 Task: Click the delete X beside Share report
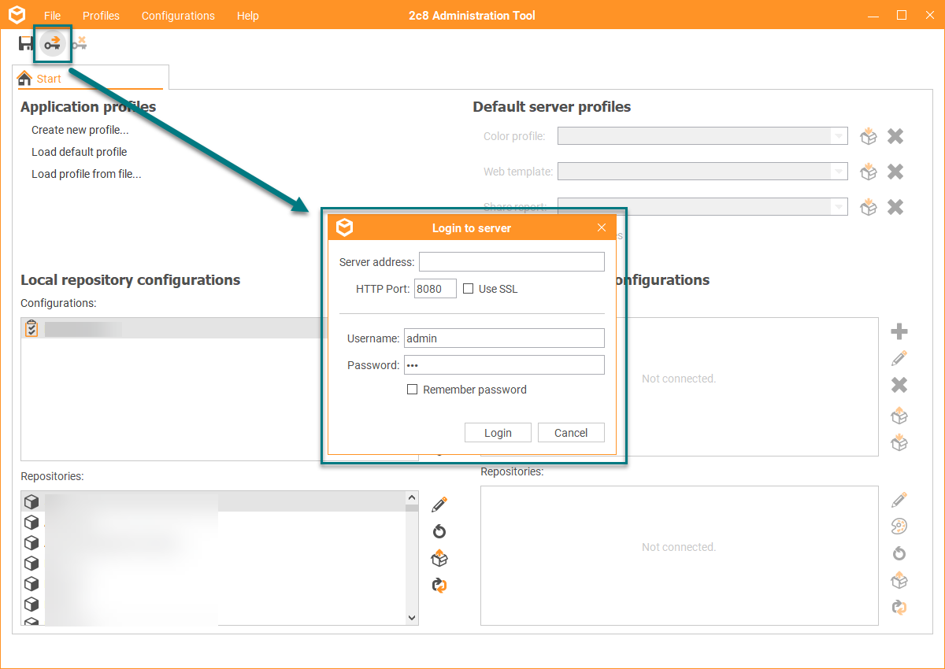click(x=895, y=207)
